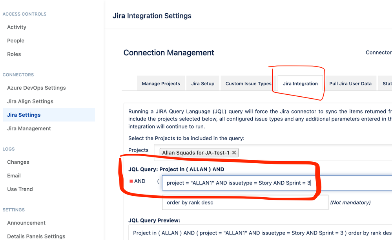Open the Changes log
The width and height of the screenshot is (392, 240).
tap(18, 162)
